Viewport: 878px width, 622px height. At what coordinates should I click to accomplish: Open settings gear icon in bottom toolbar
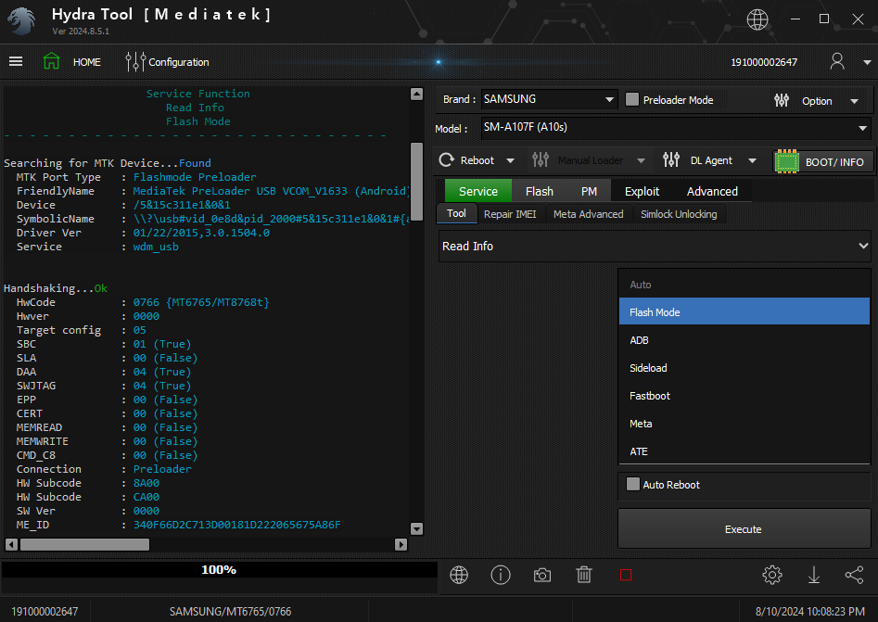(x=772, y=575)
